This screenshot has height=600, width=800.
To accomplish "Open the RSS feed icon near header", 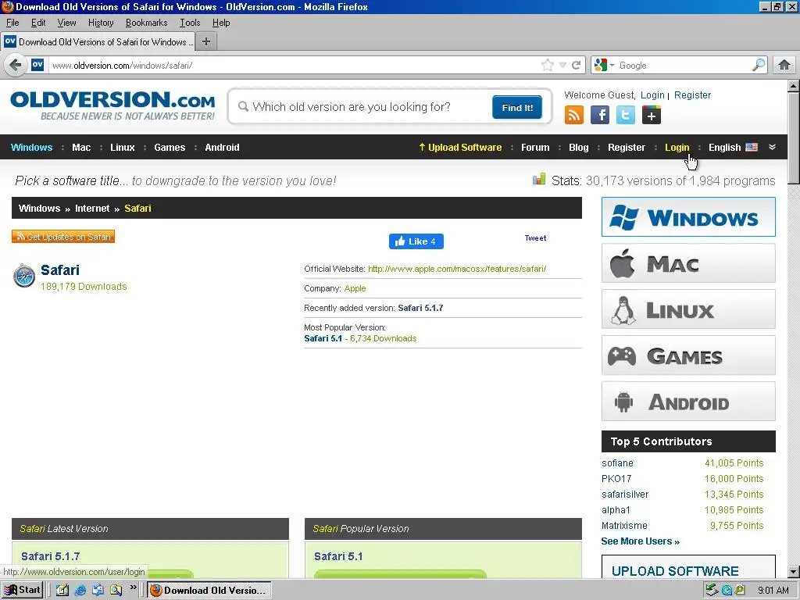I will click(x=574, y=115).
